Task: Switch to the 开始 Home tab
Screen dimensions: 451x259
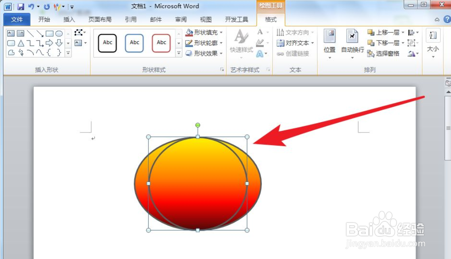Action: (x=44, y=19)
